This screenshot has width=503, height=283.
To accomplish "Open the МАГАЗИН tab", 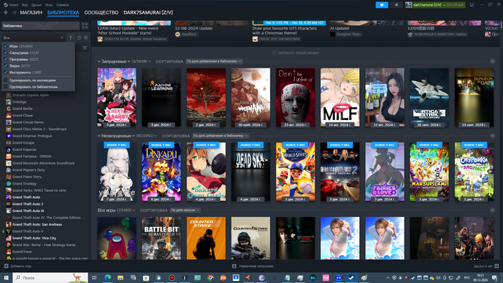I will (x=31, y=12).
